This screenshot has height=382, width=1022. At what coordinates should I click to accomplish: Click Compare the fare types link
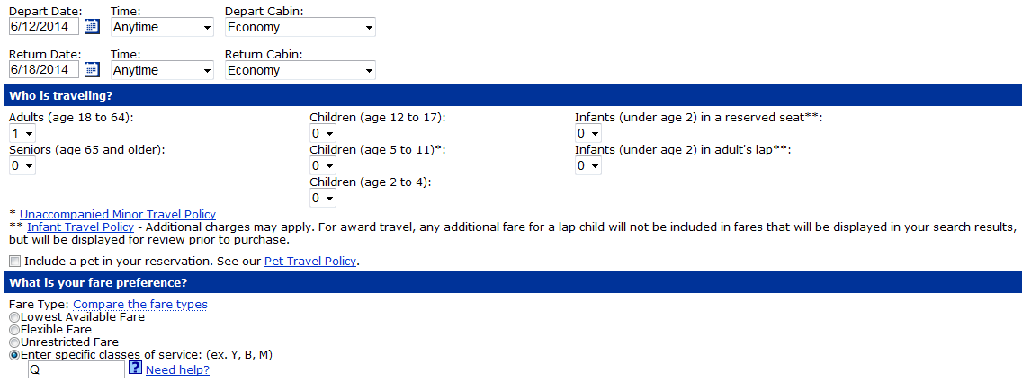tap(140, 305)
